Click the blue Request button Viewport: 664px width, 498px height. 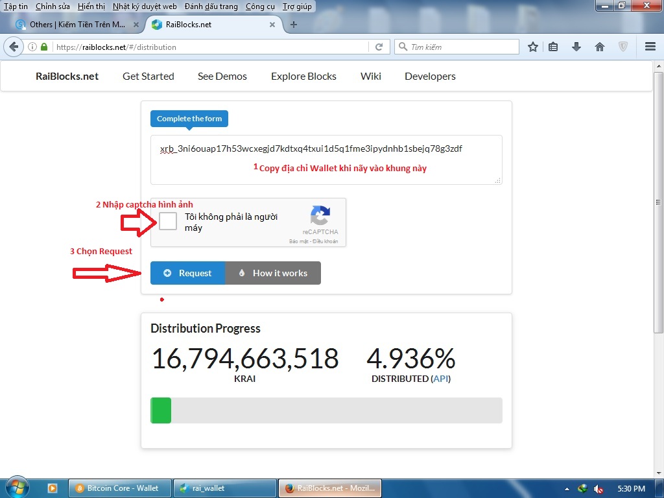pyautogui.click(x=187, y=273)
